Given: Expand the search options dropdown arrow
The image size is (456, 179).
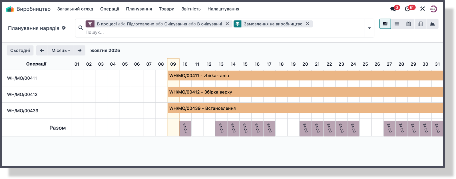Looking at the screenshot, I should click(x=369, y=28).
